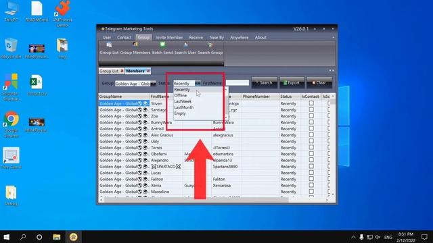Tick IsContact checkbox for Alex Gracius row
The height and width of the screenshot is (243, 433).
(x=311, y=135)
